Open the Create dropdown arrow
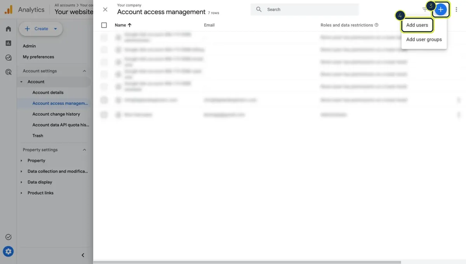Screen dimensions: 466x264 click(x=55, y=29)
